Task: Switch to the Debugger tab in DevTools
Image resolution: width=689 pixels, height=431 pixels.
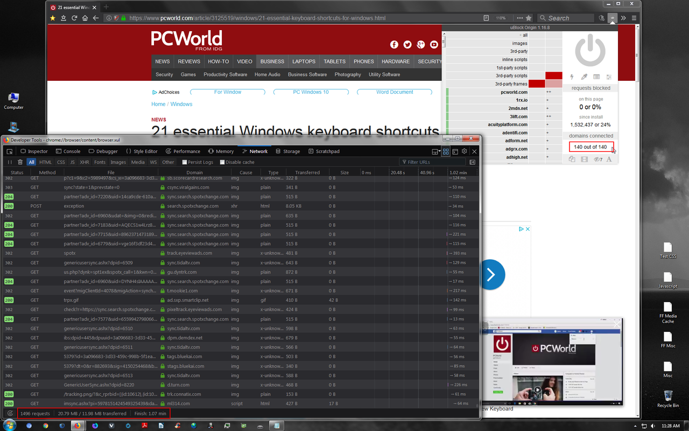Action: [x=103, y=151]
